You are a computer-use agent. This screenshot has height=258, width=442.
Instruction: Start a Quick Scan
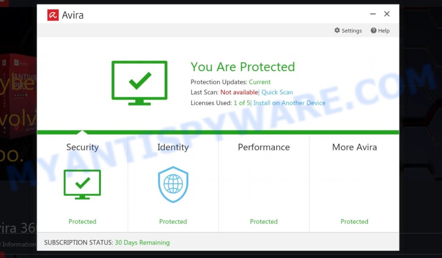point(277,92)
